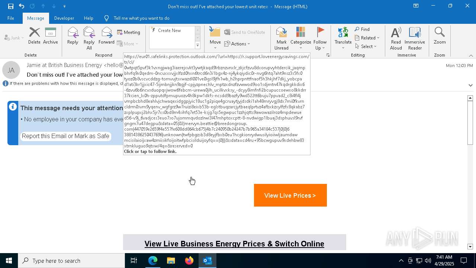This screenshot has width=476, height=268.
Task: Show hidden system tray icons
Action: coord(401,261)
